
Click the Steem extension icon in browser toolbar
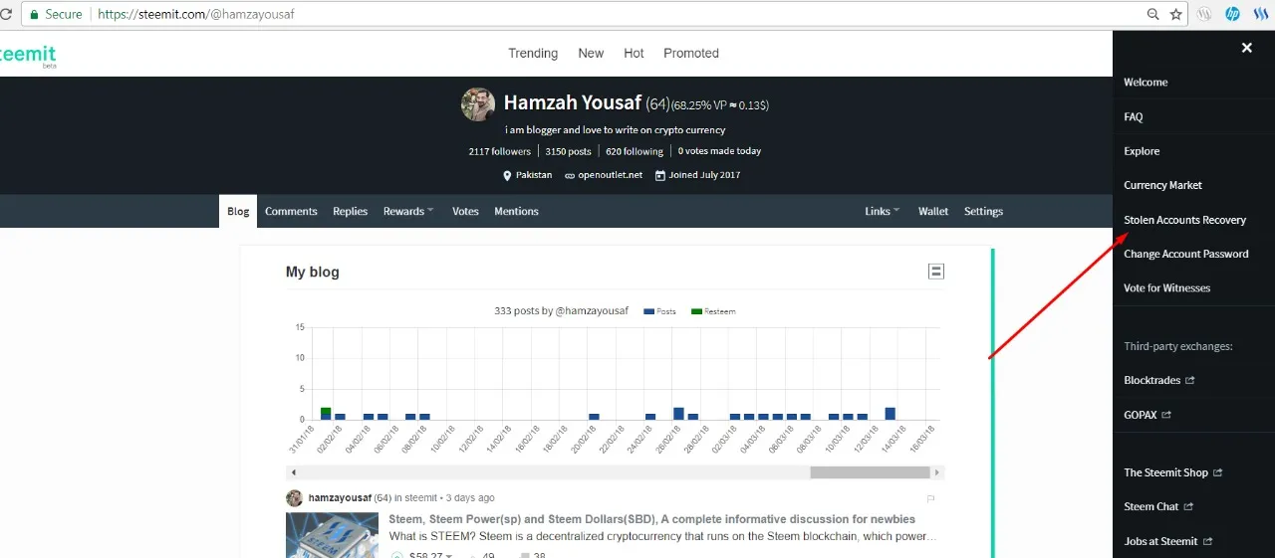point(1261,15)
